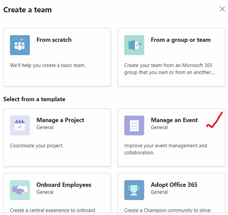Click the Onboard Employees handshake icon
Image resolution: width=228 pixels, height=215 pixels.
[20, 190]
